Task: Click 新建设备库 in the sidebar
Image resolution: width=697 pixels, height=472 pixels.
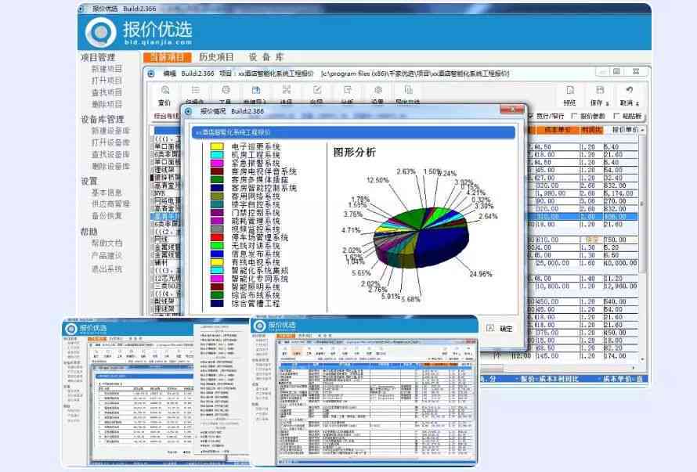Action: pyautogui.click(x=110, y=131)
